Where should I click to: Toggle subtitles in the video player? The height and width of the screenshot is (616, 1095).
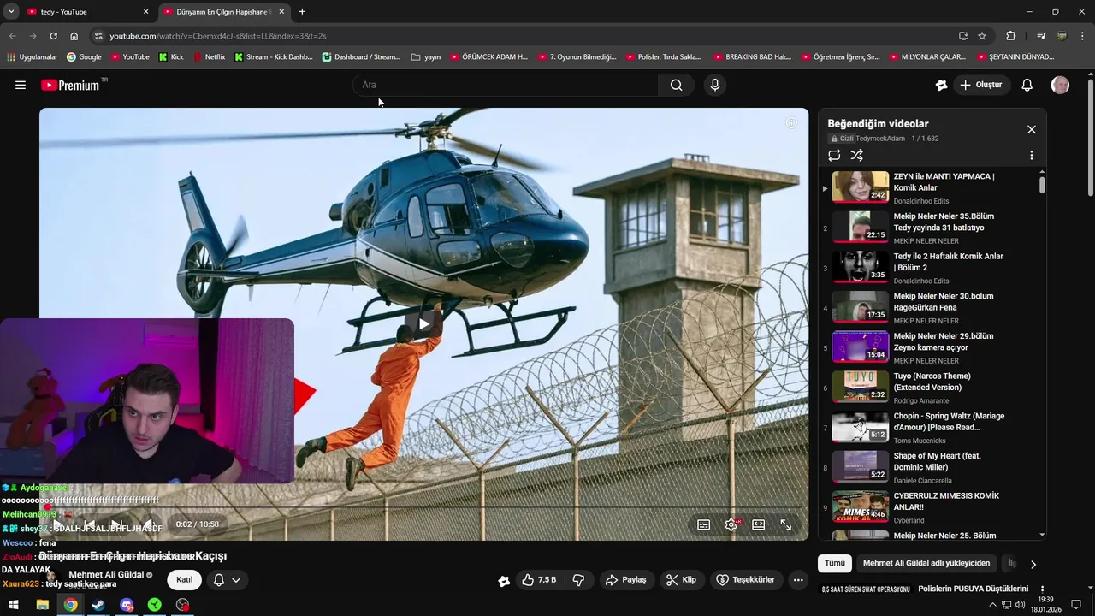point(704,524)
